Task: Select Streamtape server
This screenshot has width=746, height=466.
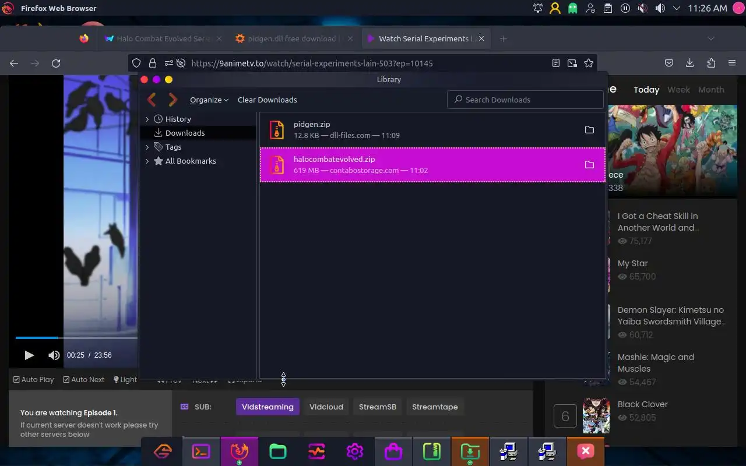Action: [435, 407]
